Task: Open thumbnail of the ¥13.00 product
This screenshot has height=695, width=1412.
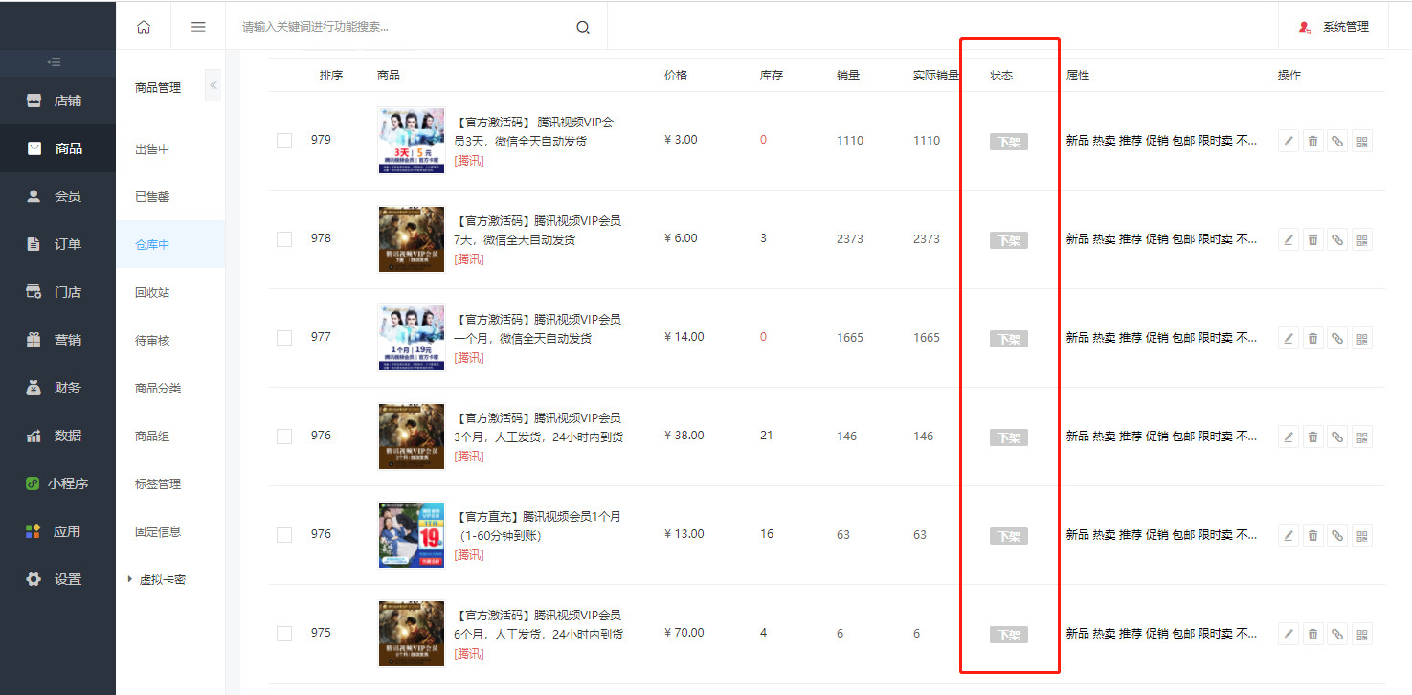Action: [x=412, y=534]
